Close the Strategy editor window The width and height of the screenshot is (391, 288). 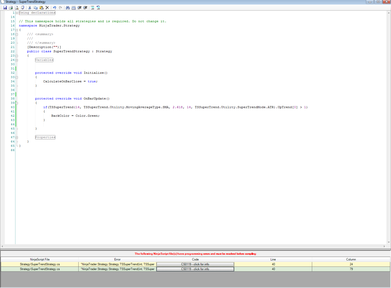point(386,2)
